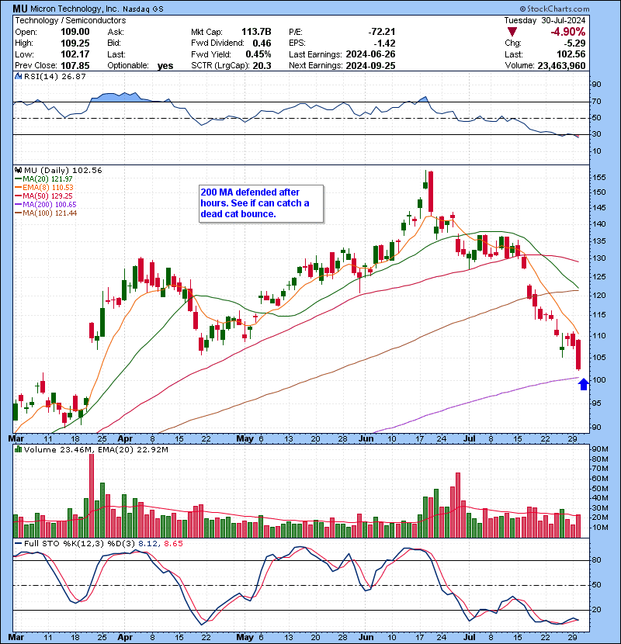621x644 pixels.
Task: Click the SCTR (LrgCap) value 20.3
Action: [x=262, y=65]
